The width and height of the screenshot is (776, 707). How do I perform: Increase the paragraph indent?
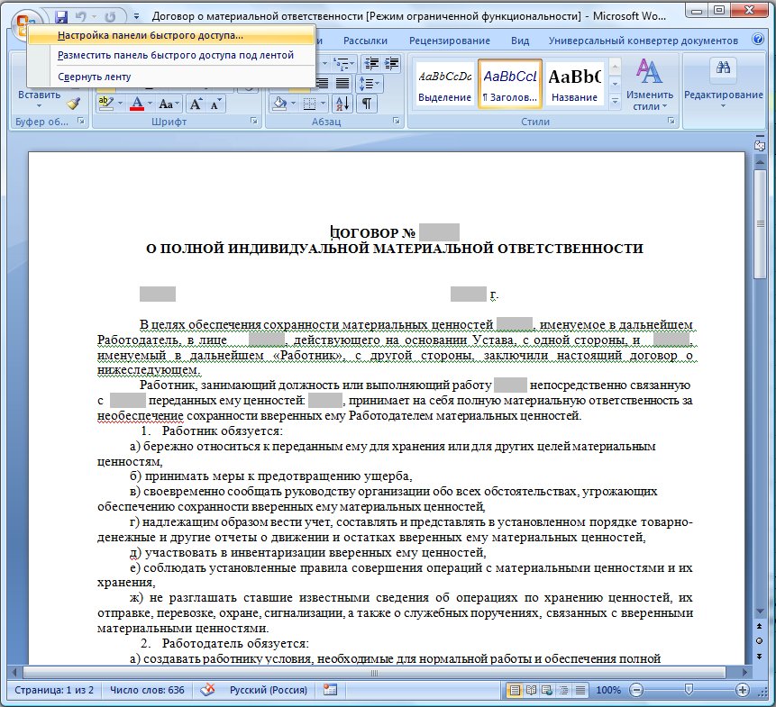[391, 63]
